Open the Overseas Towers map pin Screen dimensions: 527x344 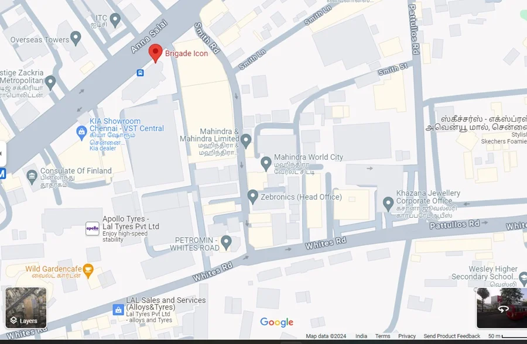point(76,38)
